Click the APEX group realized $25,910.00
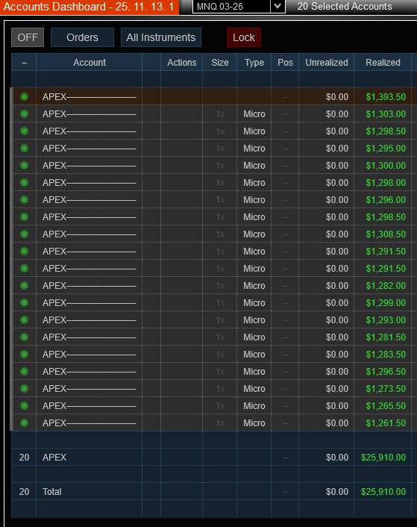417x527 pixels. [383, 458]
